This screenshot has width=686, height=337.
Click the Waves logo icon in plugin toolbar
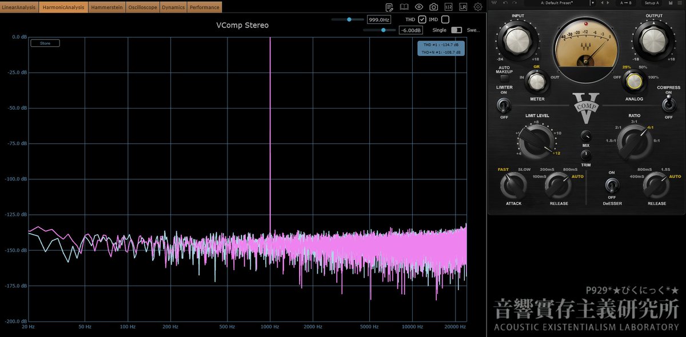coord(494,3)
